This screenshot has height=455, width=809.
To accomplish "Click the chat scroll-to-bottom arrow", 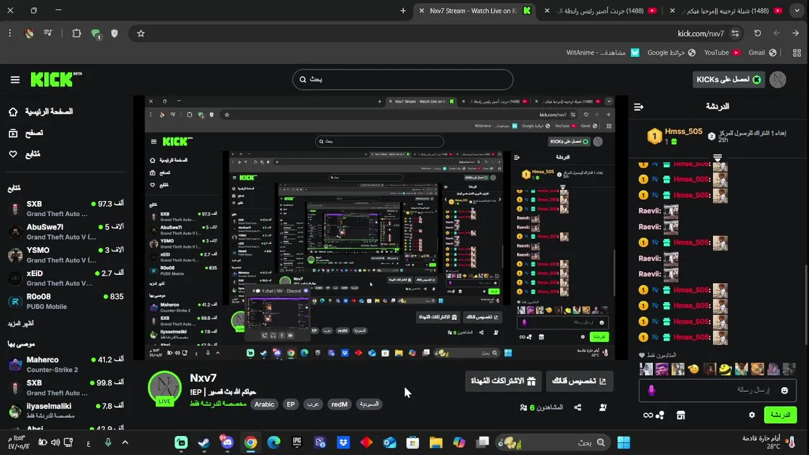I will (717, 157).
